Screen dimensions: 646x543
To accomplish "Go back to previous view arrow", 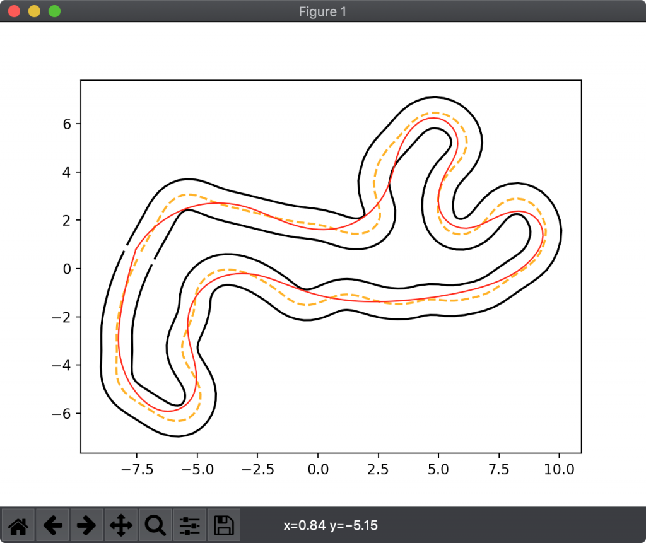I will click(x=53, y=525).
